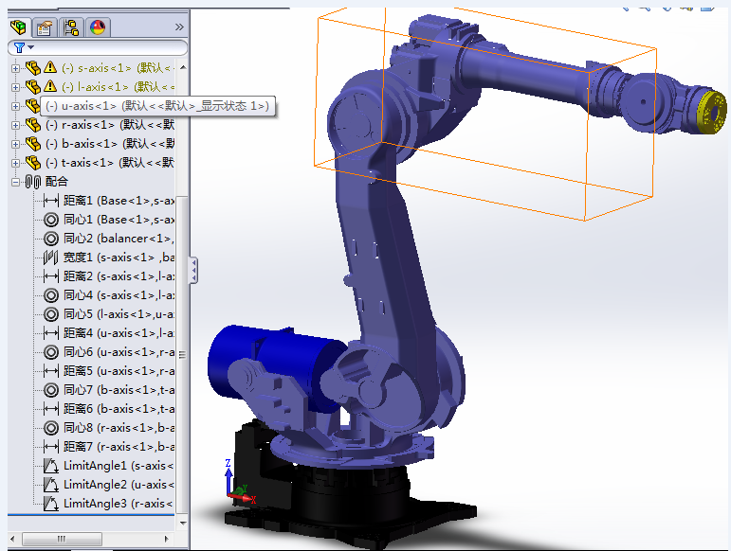Viewport: 731px width, 551px height.
Task: Select mate 距离1 (Base<1>,s-axis)
Action: coord(119,201)
